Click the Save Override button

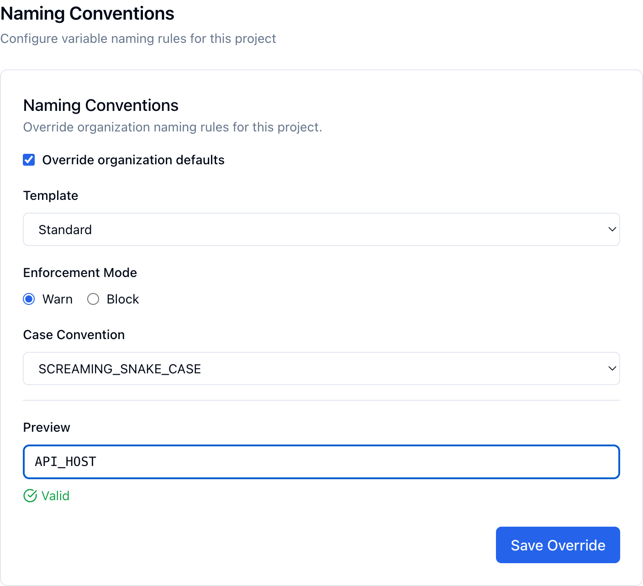click(558, 544)
